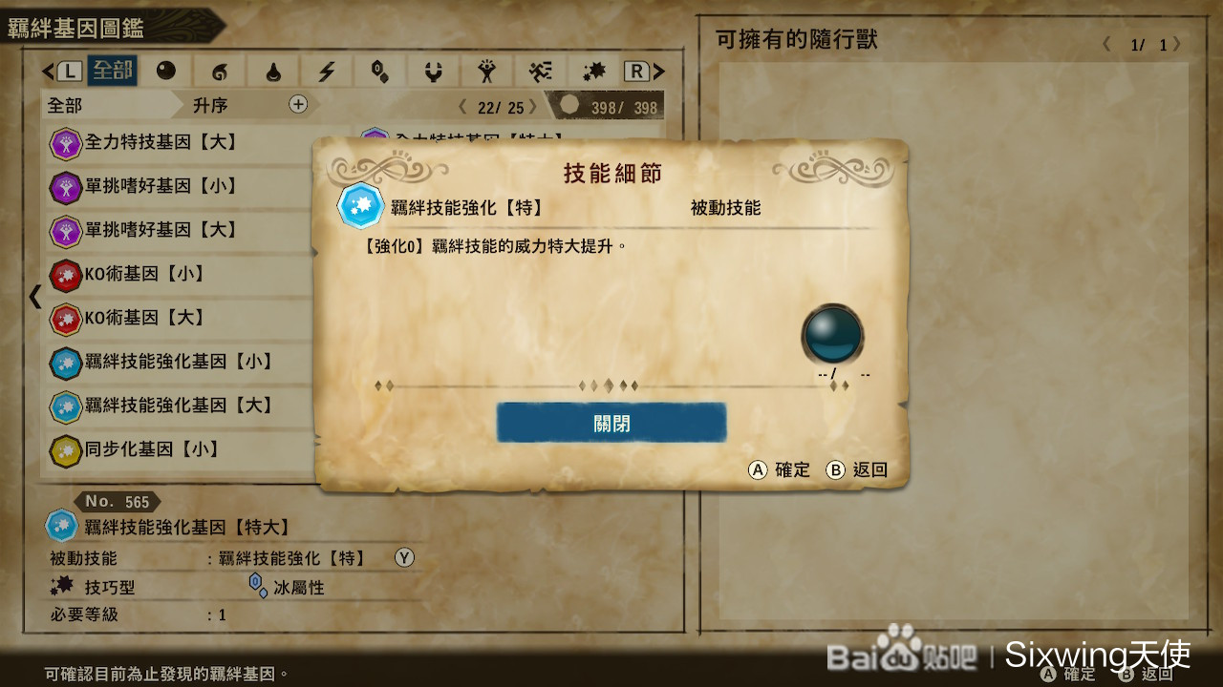The image size is (1223, 687).
Task: Click the 關閉 button in skill details
Action: pos(611,423)
